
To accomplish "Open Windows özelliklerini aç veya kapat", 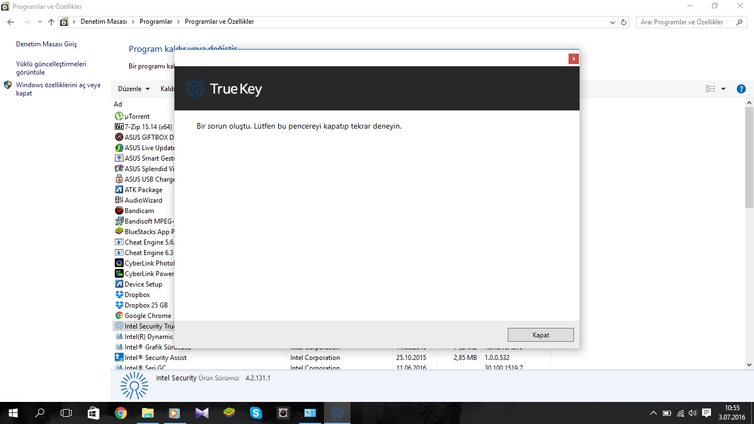I will click(x=59, y=89).
